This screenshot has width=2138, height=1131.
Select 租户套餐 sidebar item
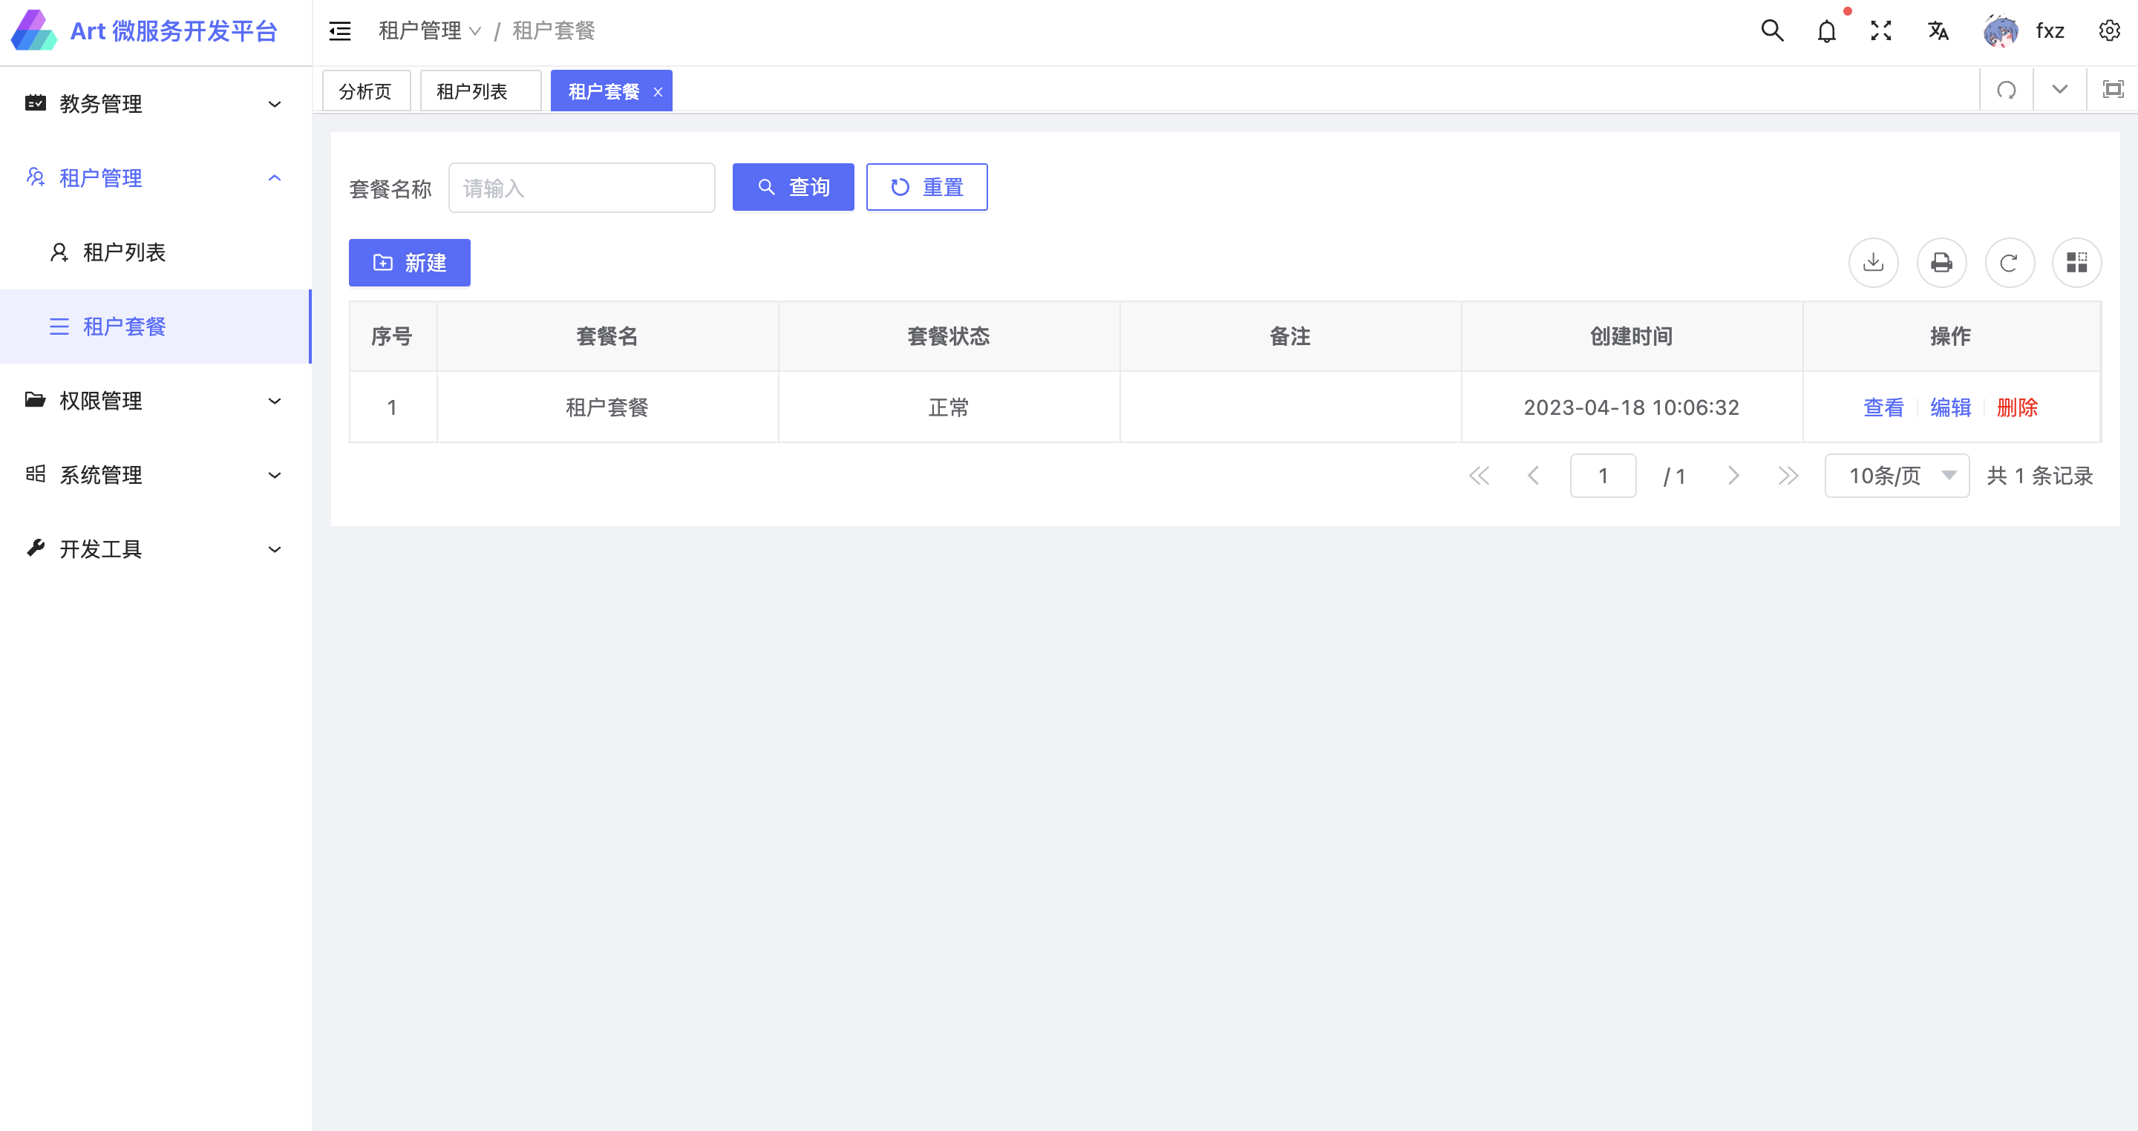[155, 326]
